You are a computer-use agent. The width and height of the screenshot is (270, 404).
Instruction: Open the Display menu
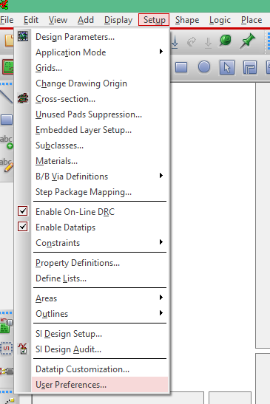click(118, 20)
